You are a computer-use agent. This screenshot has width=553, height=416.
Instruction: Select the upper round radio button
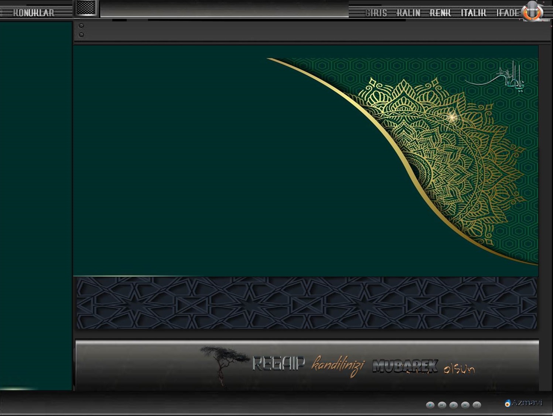[81, 26]
